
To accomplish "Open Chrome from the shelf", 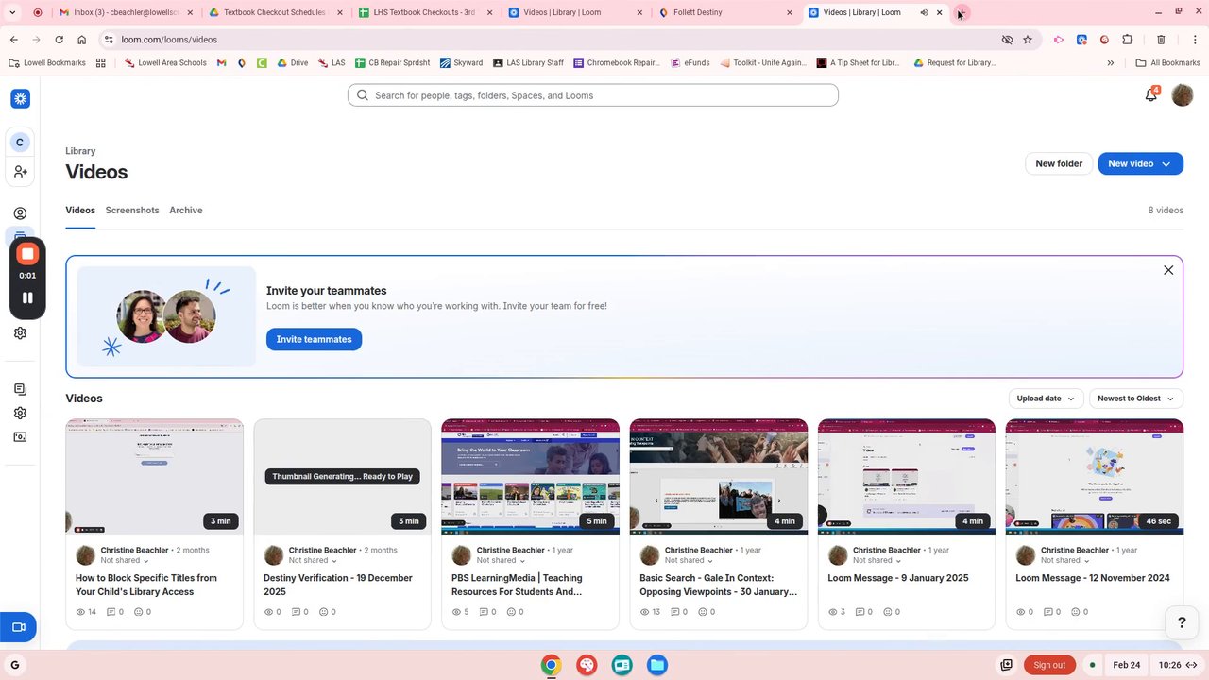I will pyautogui.click(x=551, y=665).
